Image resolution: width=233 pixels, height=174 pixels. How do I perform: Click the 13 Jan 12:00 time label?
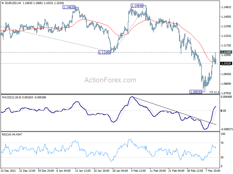(83, 171)
